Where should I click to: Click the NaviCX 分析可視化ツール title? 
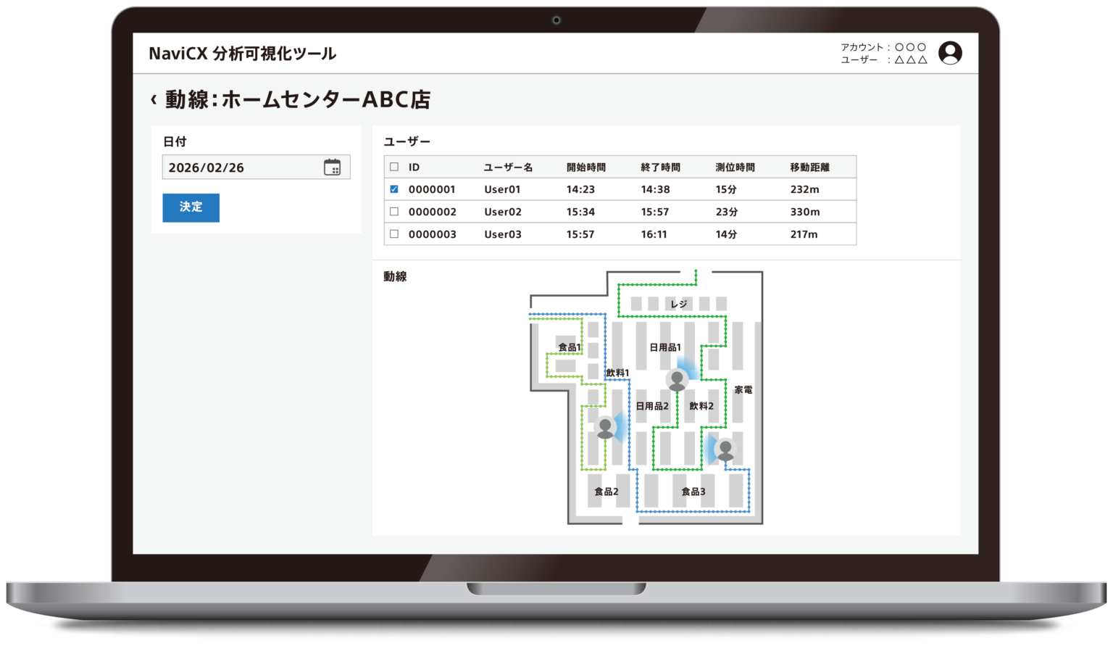tap(242, 54)
